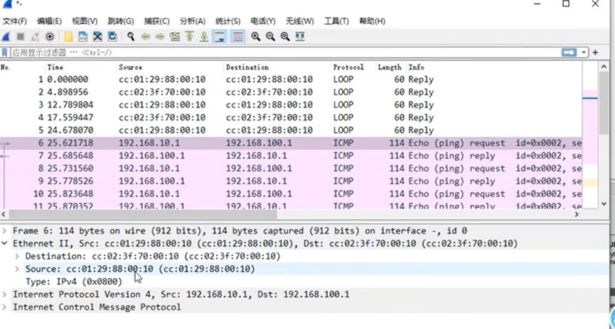Zoom in on the packet list text

coord(255,36)
